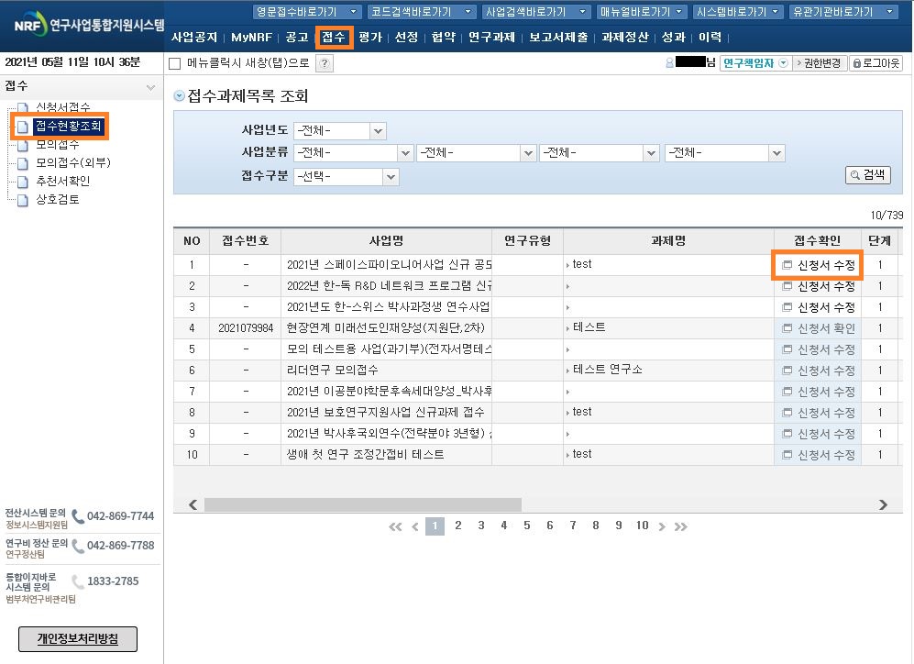
Task: Collapse the 접수 sidebar panel chevron
Action: coord(151,86)
